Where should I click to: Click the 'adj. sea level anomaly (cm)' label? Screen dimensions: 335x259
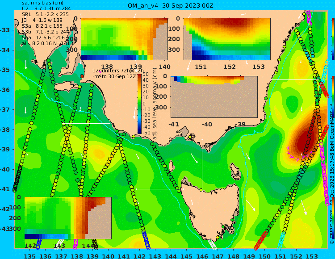click(155, 104)
